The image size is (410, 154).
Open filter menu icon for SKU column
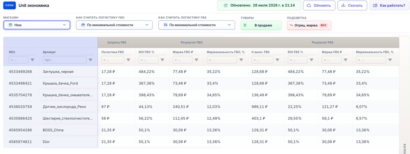(x=33, y=60)
